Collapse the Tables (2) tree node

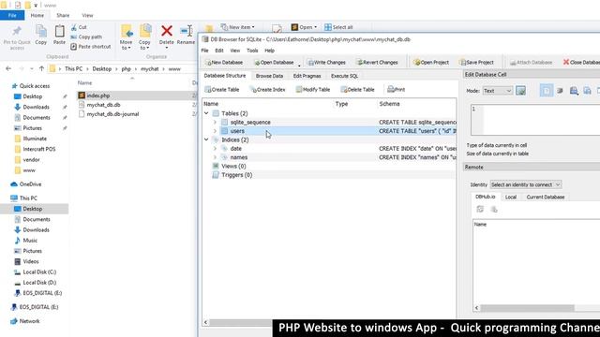tap(206, 113)
